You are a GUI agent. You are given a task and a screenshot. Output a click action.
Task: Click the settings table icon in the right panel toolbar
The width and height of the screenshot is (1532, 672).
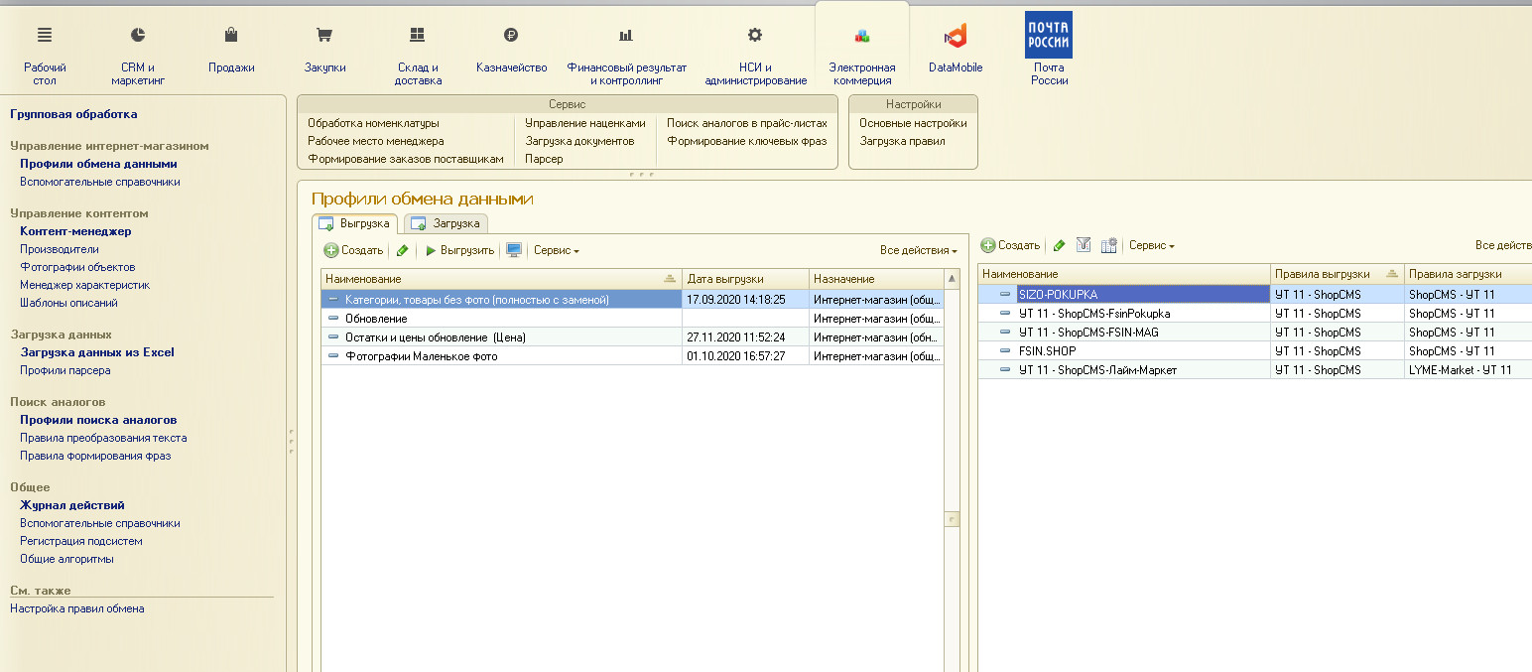1109,245
